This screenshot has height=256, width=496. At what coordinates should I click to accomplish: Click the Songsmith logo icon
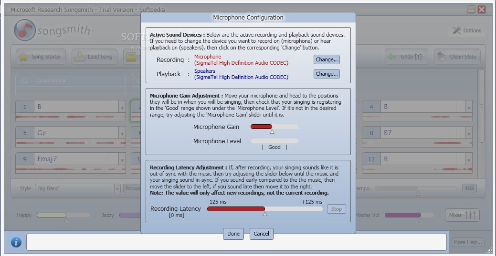pos(25,30)
